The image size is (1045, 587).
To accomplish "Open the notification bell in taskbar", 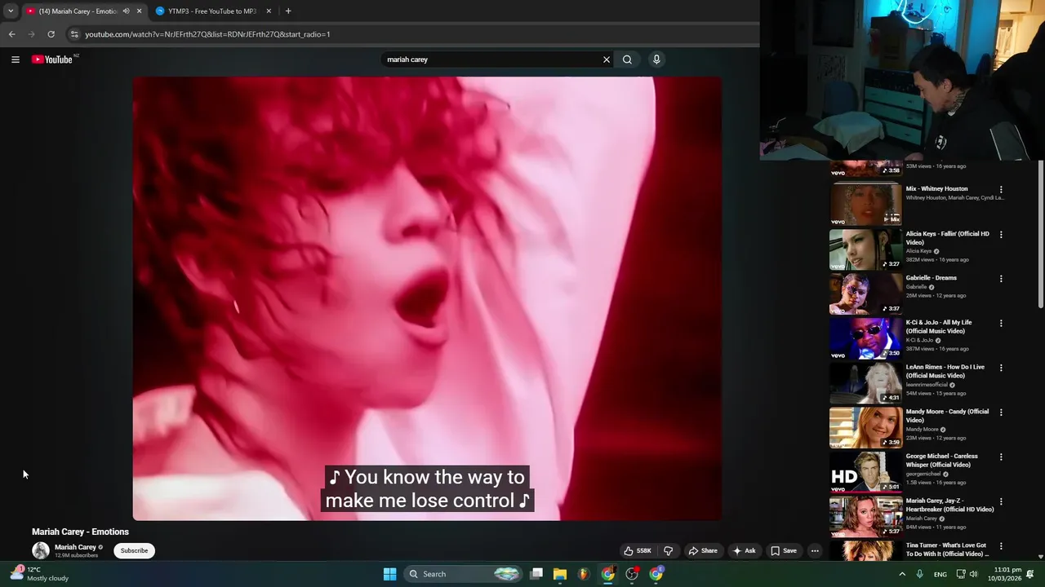I will pos(1031,574).
